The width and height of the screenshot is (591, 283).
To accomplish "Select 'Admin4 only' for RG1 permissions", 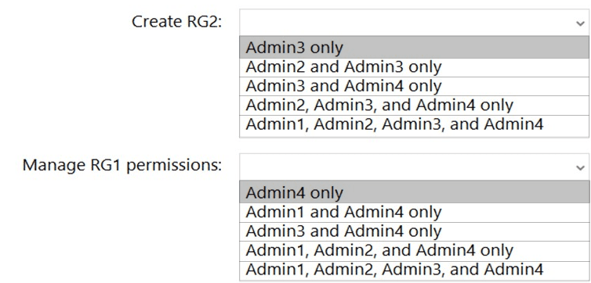I will (414, 192).
